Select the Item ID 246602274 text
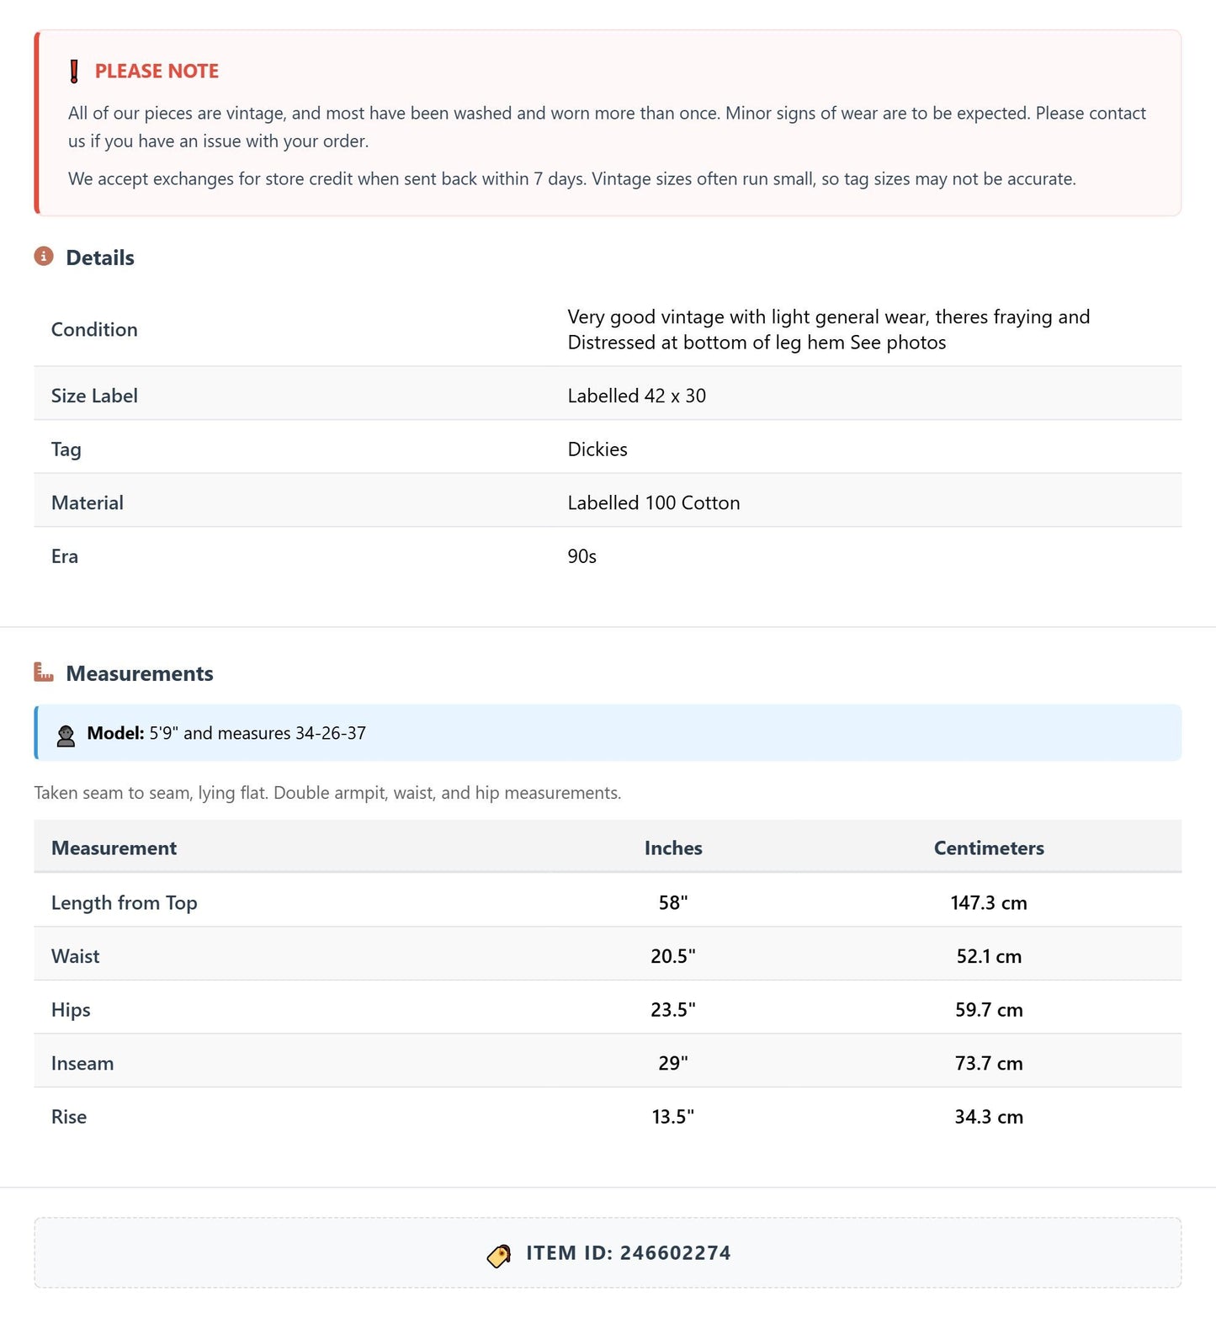Screen dimensions: 1216x1318 629,1253
